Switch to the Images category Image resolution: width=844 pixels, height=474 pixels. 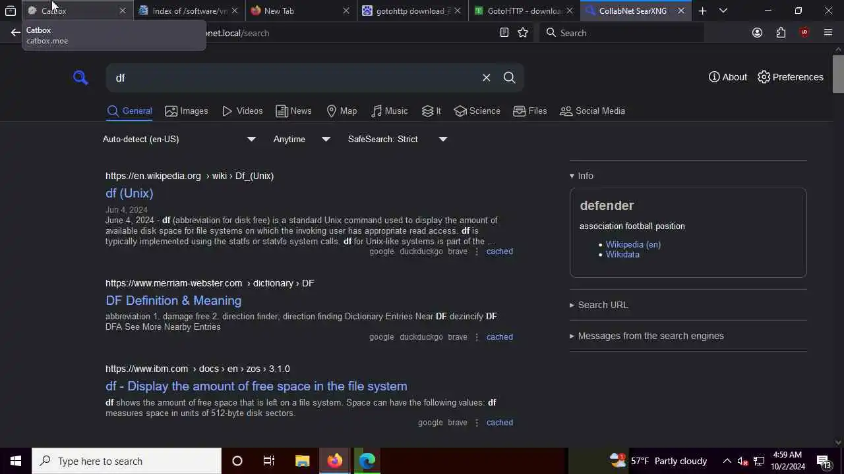[x=187, y=111]
